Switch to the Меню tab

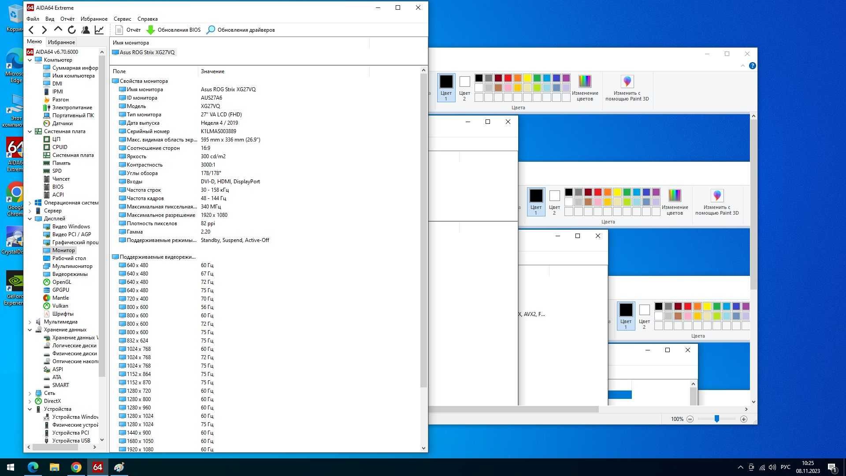click(34, 41)
